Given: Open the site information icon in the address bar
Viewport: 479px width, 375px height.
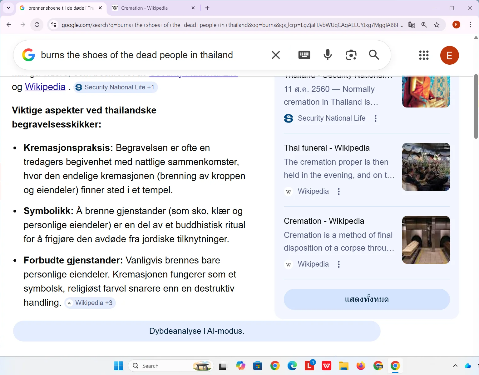Looking at the screenshot, I should pos(53,25).
